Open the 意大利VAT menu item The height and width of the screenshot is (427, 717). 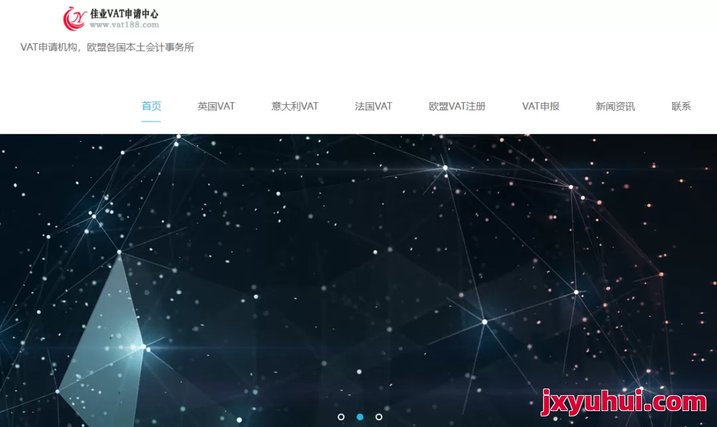click(x=295, y=106)
